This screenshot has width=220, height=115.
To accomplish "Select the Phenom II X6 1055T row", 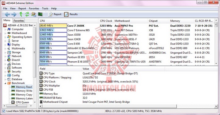I will 127,62.
